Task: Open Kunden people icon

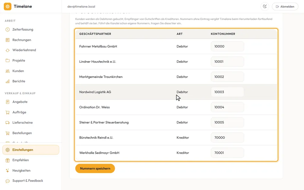Action: click(8, 71)
